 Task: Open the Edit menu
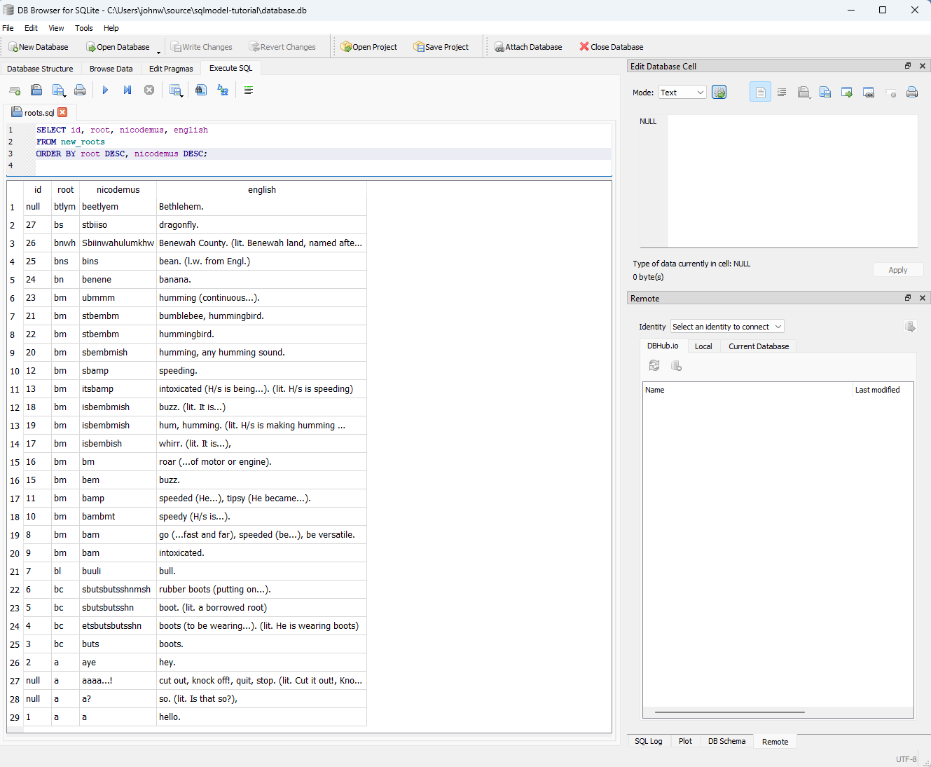point(31,28)
